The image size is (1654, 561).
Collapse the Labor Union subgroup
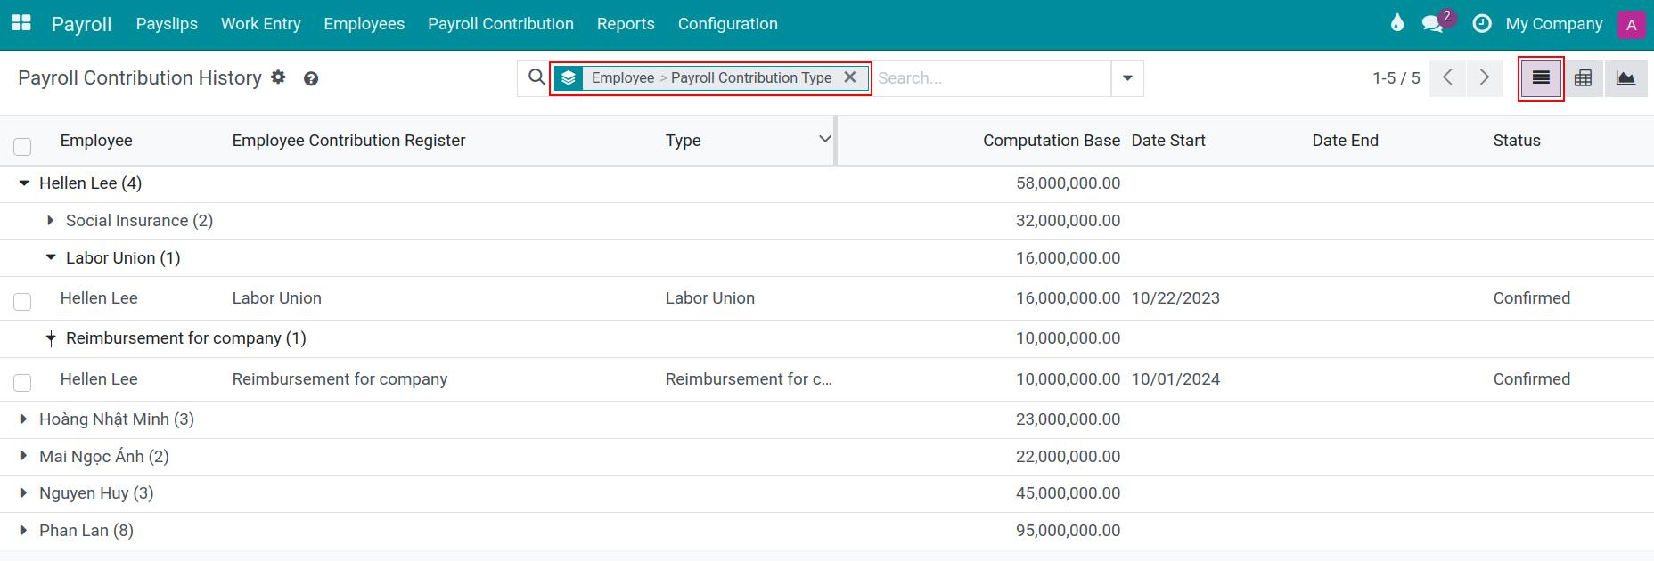pyautogui.click(x=51, y=258)
